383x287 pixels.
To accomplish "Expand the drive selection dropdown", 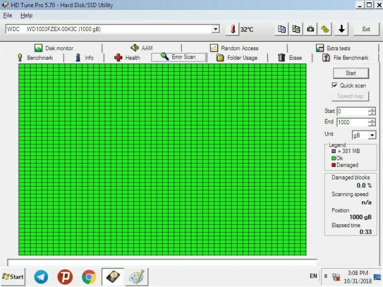I will click(x=215, y=29).
